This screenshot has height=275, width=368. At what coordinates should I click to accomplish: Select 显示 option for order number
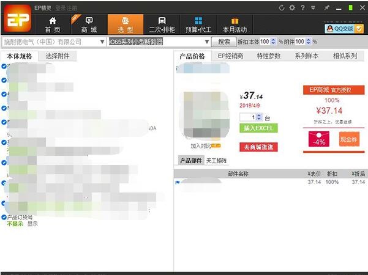32,224
